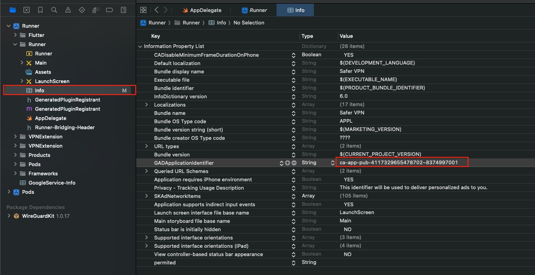Remove the GADApplicationIdentifier row with minus button

coord(294,163)
